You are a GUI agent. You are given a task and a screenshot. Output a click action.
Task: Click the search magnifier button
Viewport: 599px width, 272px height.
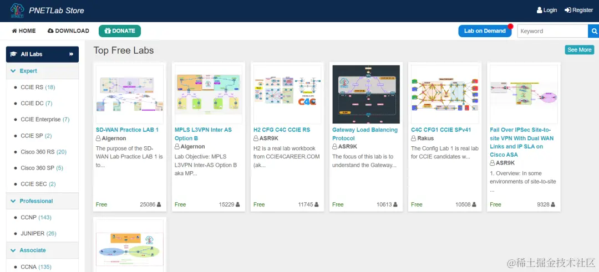[593, 31]
